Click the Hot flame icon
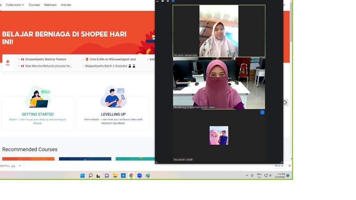This screenshot has width=356, height=200. (8, 62)
